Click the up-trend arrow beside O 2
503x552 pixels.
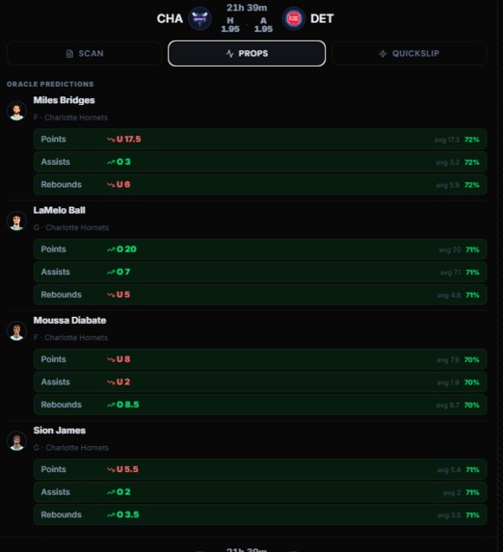(111, 492)
